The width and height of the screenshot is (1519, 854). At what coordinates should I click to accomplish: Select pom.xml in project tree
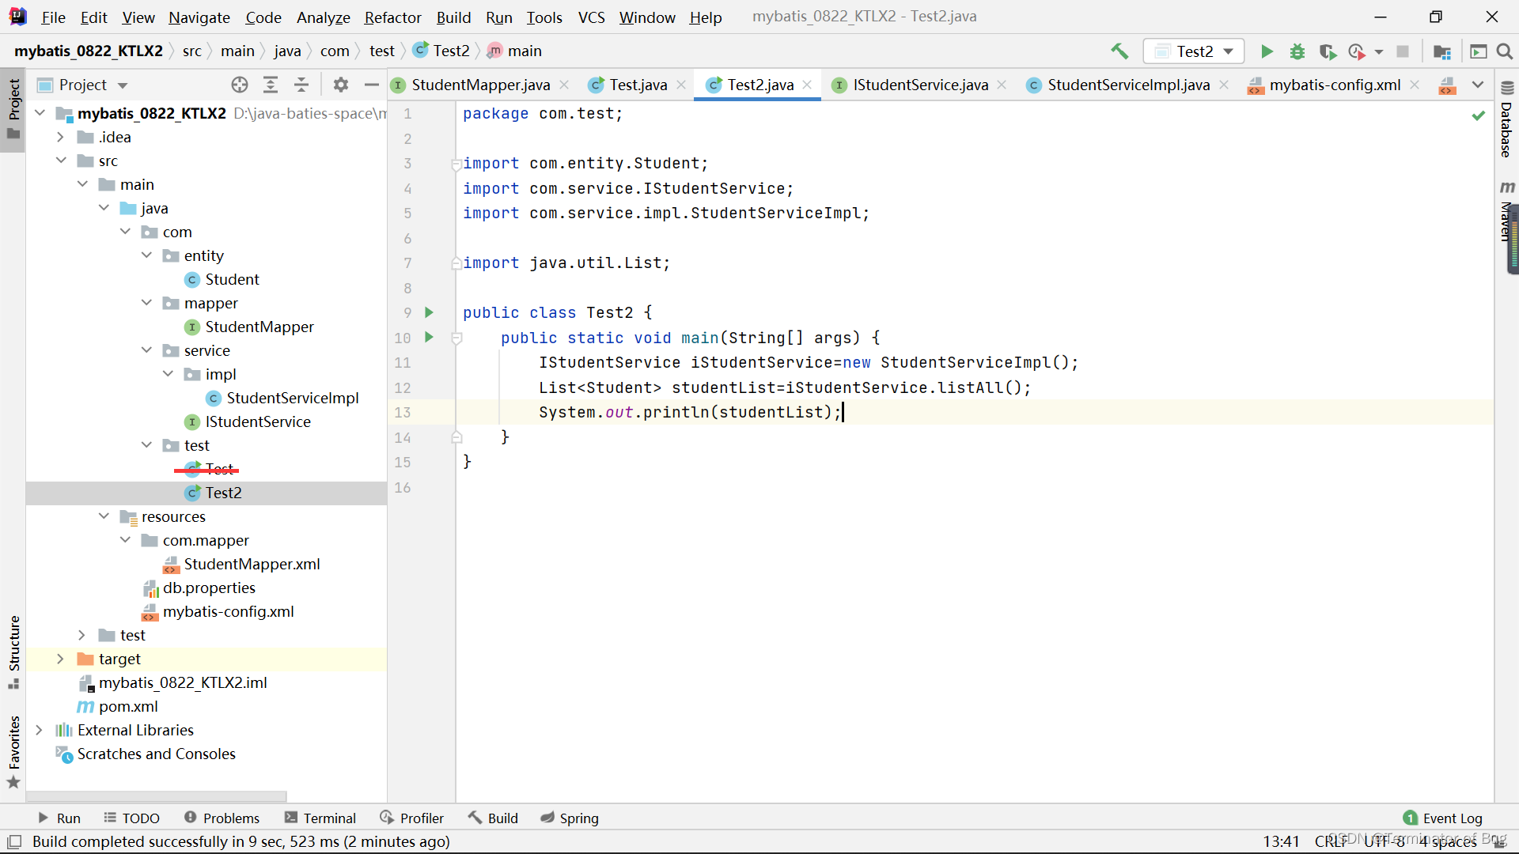(127, 706)
